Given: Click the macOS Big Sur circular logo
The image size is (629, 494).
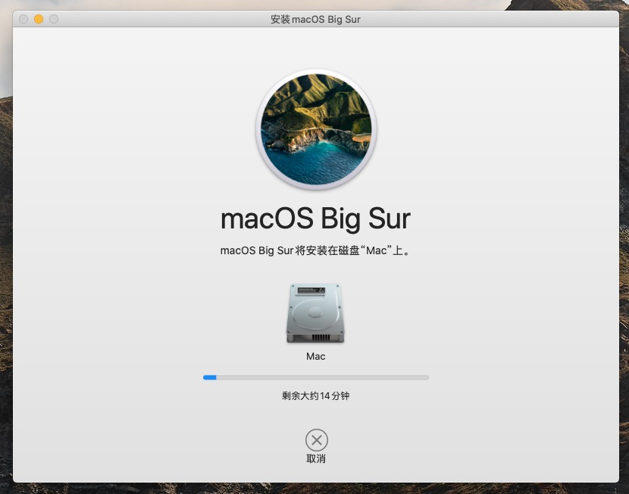Looking at the screenshot, I should (x=316, y=129).
